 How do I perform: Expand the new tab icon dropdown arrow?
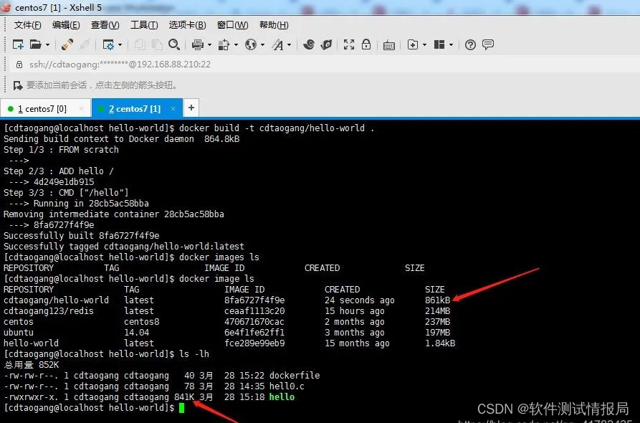click(x=424, y=44)
